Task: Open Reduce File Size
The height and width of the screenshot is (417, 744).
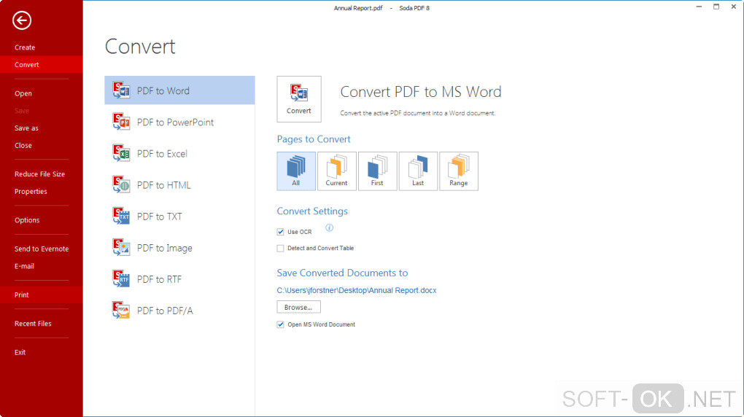Action: coord(42,174)
